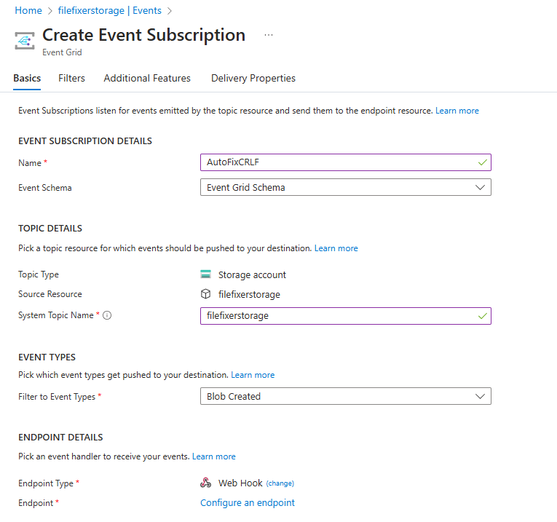Image resolution: width=557 pixels, height=522 pixels.
Task: Click the filefixerstorage source resource text
Action: [249, 294]
